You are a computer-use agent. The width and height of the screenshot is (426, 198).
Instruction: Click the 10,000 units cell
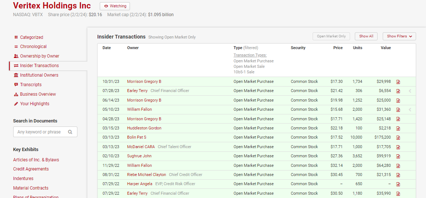[356, 137]
